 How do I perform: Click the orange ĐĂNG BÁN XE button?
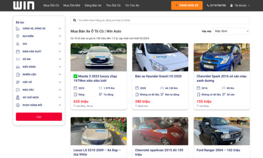click(x=187, y=5)
